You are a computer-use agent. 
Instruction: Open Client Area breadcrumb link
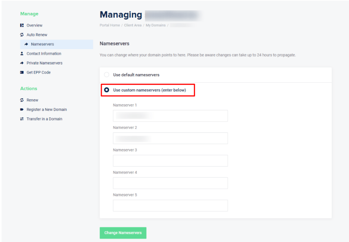[133, 25]
